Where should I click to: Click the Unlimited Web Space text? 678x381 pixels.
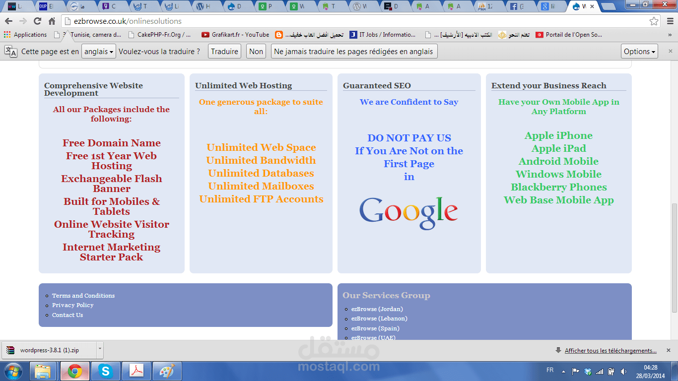click(x=261, y=147)
